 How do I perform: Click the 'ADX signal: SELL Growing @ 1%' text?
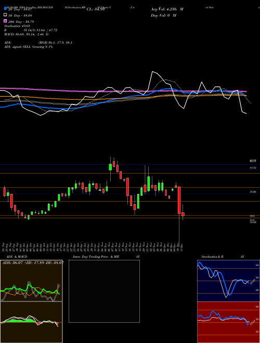pyautogui.click(x=29, y=47)
